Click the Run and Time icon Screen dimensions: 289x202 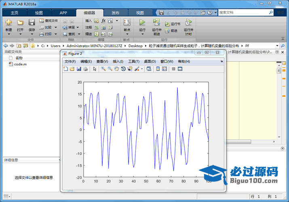click(x=188, y=23)
